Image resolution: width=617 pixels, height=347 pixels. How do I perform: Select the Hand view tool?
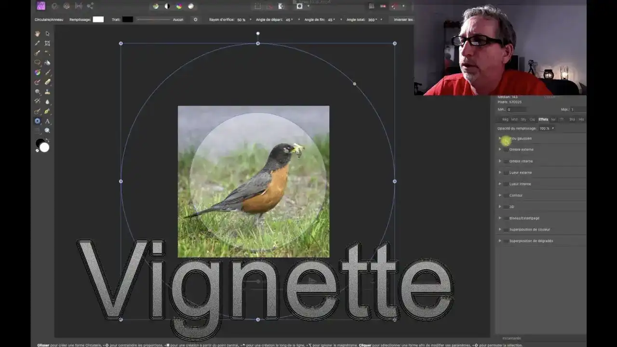(x=37, y=33)
